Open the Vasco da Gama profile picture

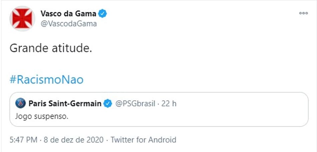[x=22, y=19]
